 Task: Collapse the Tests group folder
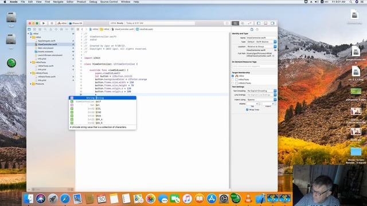(x=31, y=62)
